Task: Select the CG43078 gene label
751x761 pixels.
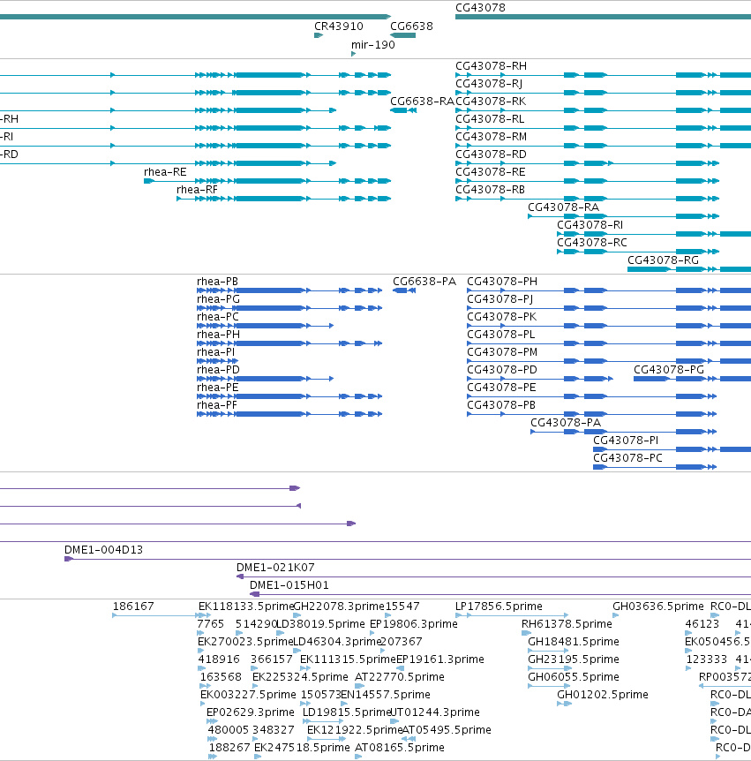Action: coord(480,8)
